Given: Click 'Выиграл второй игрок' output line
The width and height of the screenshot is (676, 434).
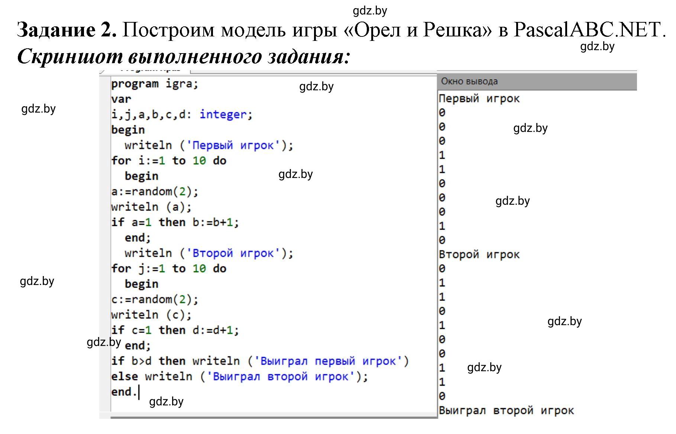Looking at the screenshot, I should click(x=506, y=411).
